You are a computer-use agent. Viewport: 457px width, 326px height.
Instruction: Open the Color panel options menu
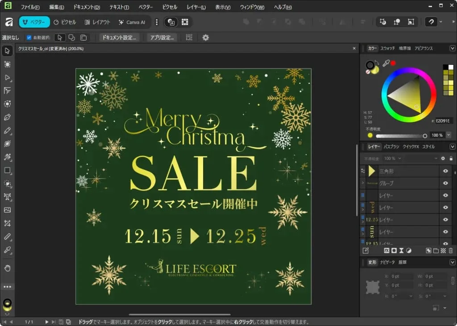(x=452, y=48)
